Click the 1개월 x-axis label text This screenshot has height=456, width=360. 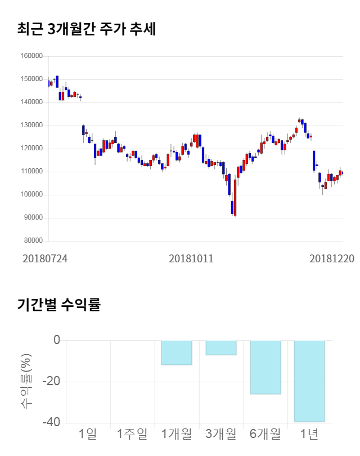pyautogui.click(x=177, y=433)
